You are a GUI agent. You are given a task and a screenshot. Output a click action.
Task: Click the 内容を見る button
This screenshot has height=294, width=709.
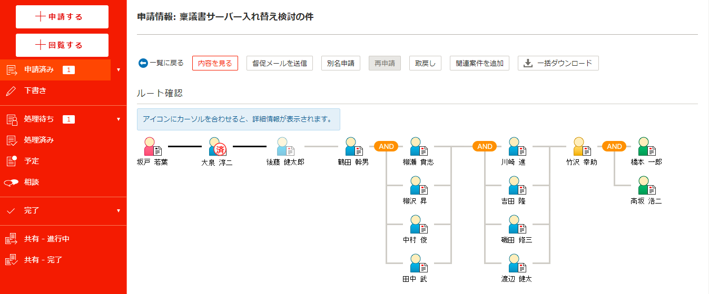pyautogui.click(x=215, y=63)
